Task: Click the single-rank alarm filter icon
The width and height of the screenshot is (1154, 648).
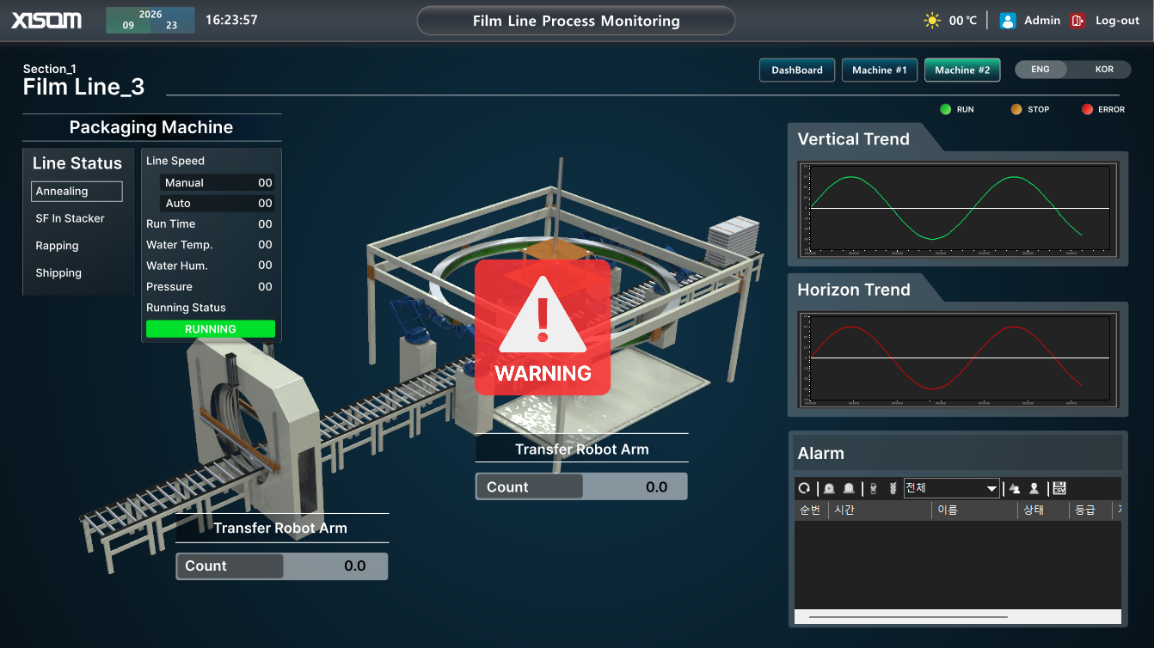Action: [874, 488]
